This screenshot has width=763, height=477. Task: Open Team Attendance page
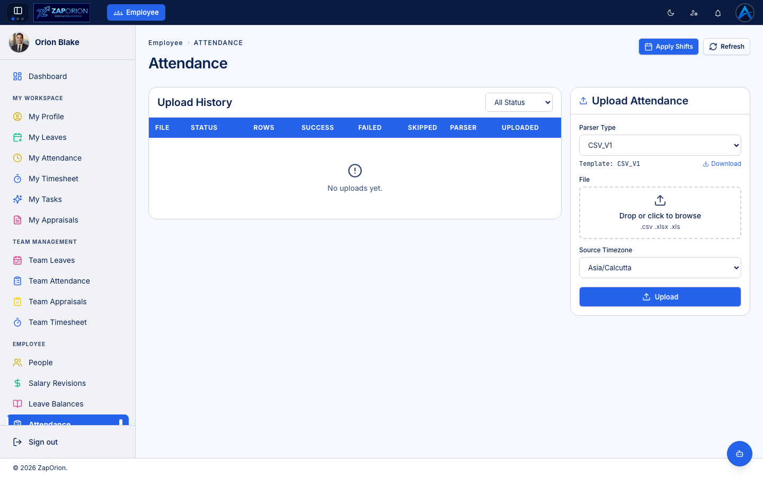67,281
